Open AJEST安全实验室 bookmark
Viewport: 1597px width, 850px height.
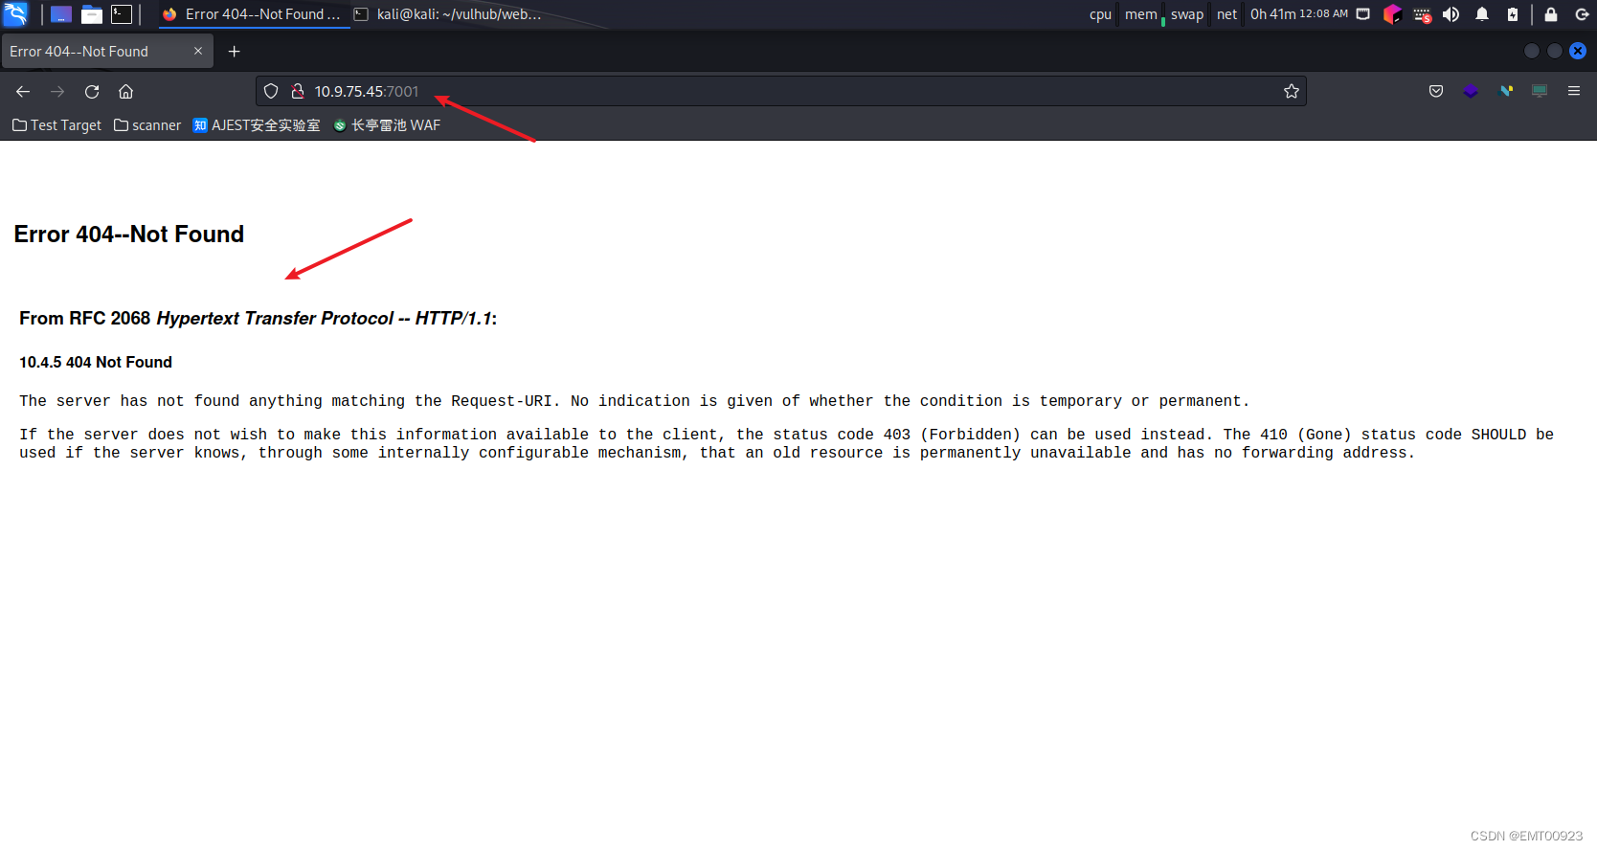pos(257,125)
